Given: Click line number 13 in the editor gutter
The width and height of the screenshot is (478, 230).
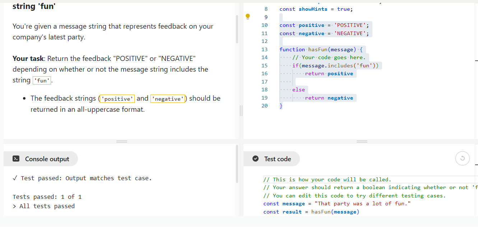Looking at the screenshot, I should [x=264, y=49].
